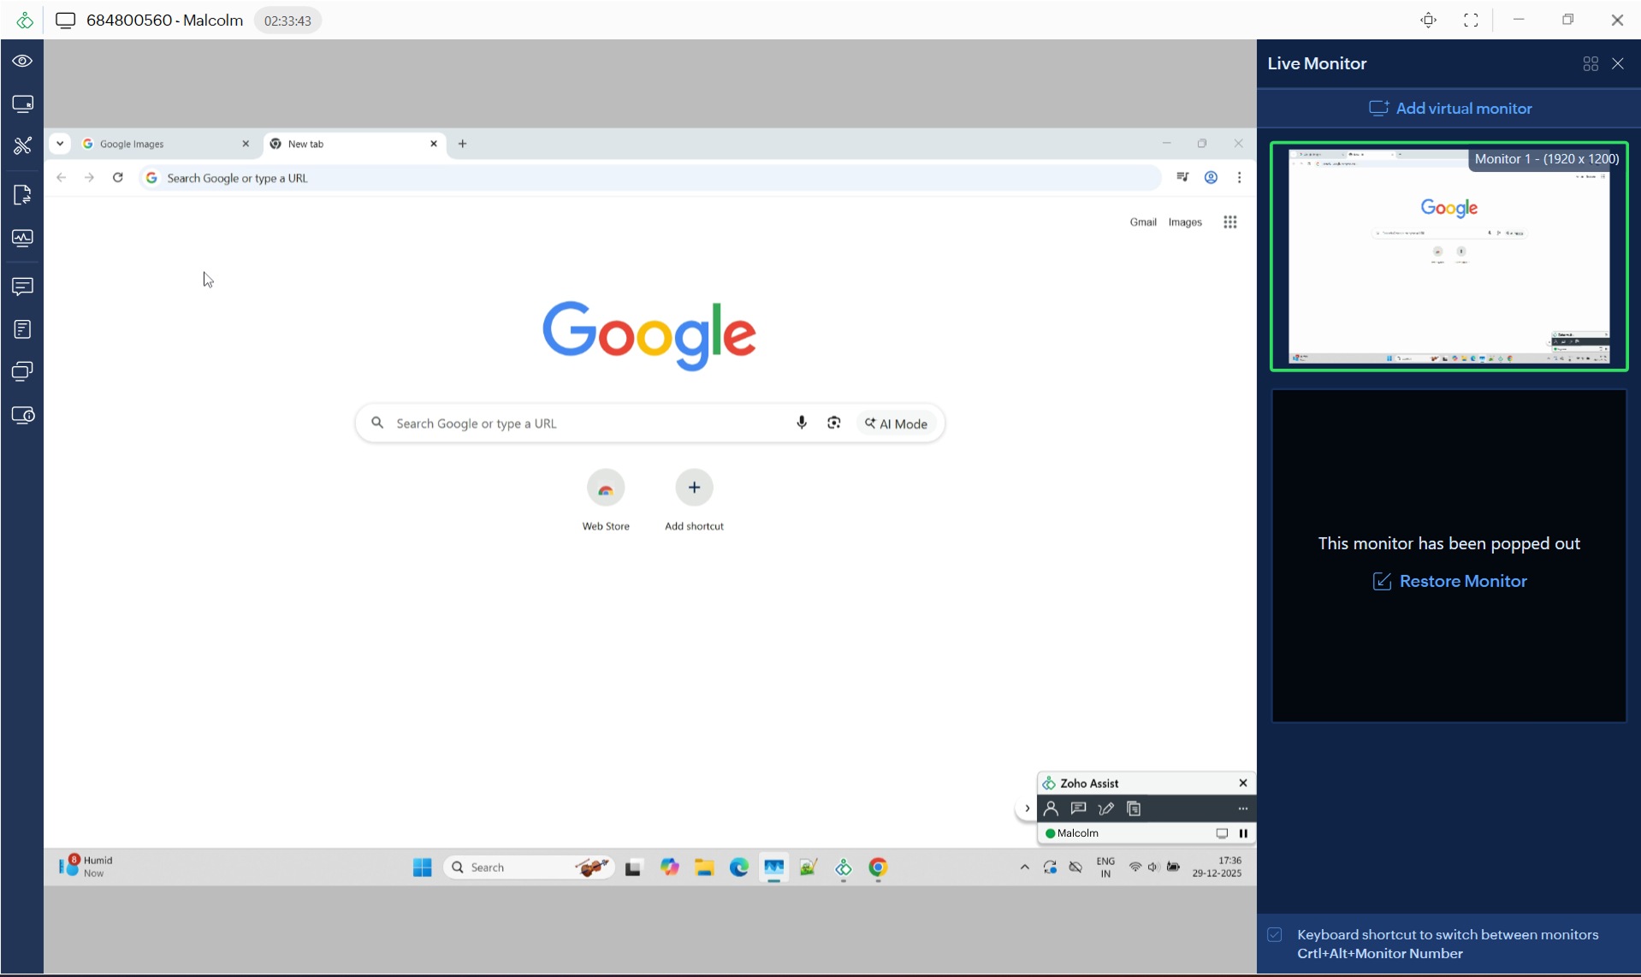
Task: Open the Windows Start menu
Action: [x=423, y=867]
